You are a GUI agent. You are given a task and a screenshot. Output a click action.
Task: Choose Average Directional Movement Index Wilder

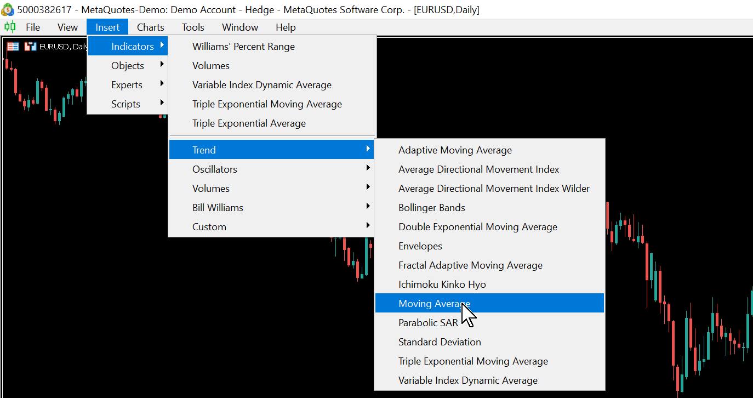[x=489, y=188]
